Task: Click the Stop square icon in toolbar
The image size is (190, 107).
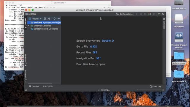Action: tap(154, 14)
